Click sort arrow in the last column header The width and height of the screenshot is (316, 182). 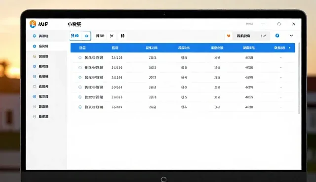tap(290, 48)
